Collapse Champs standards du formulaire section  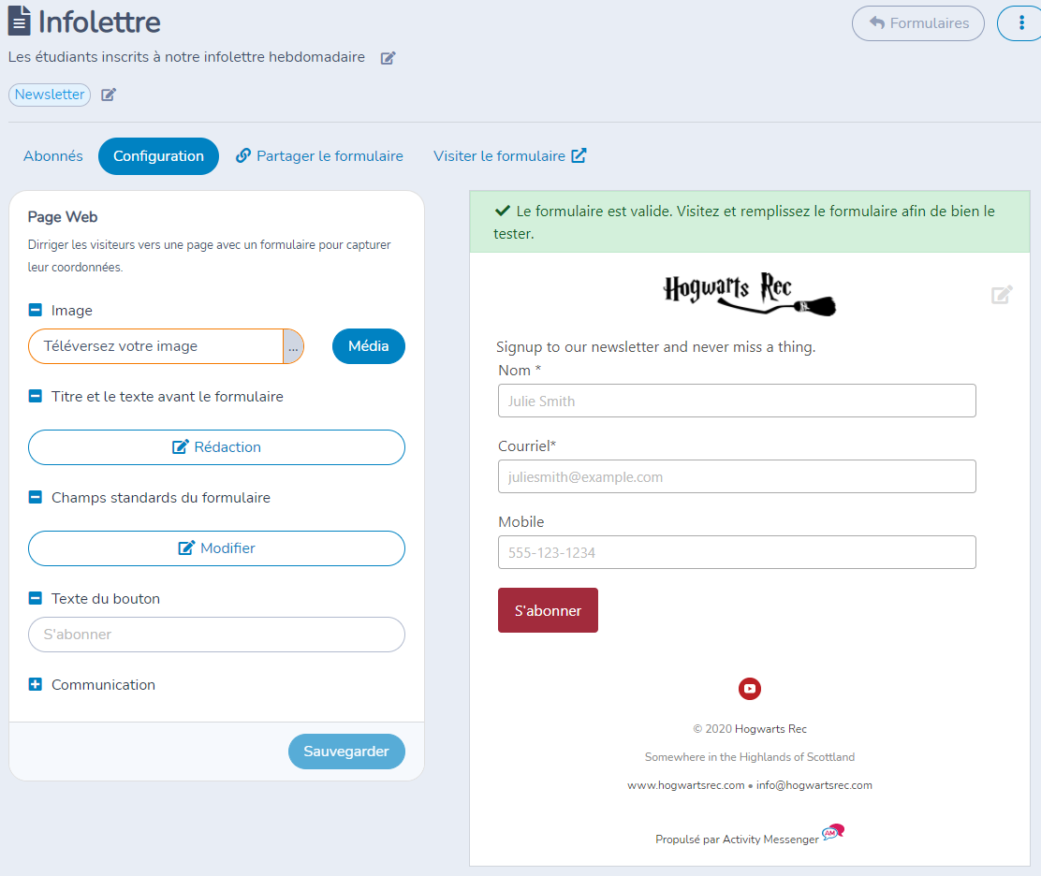coord(36,497)
